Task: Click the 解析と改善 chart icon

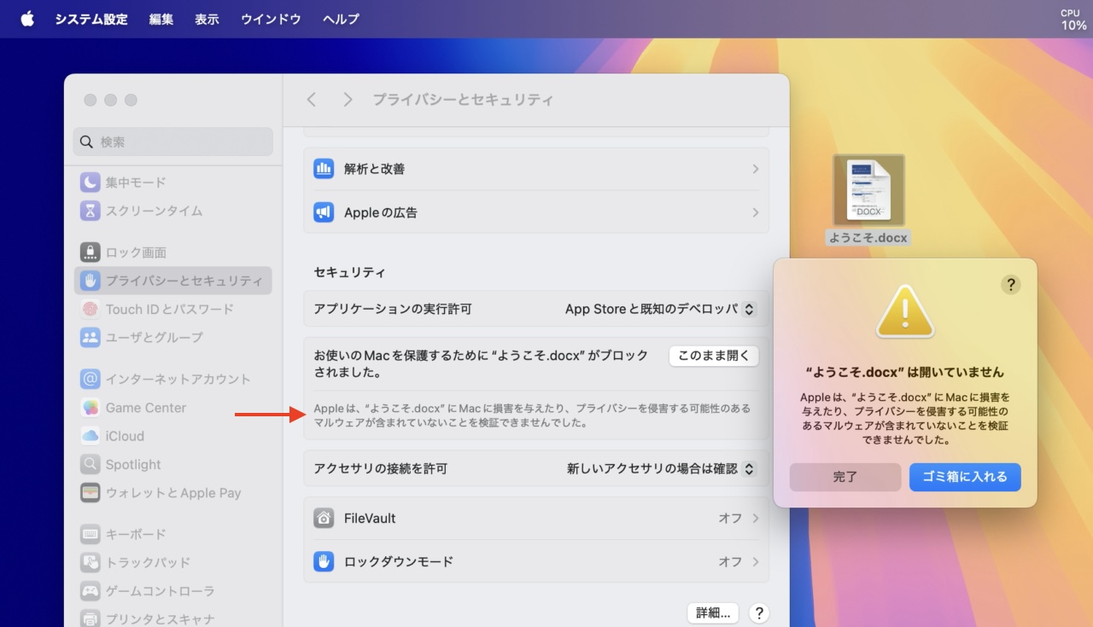Action: (x=324, y=169)
